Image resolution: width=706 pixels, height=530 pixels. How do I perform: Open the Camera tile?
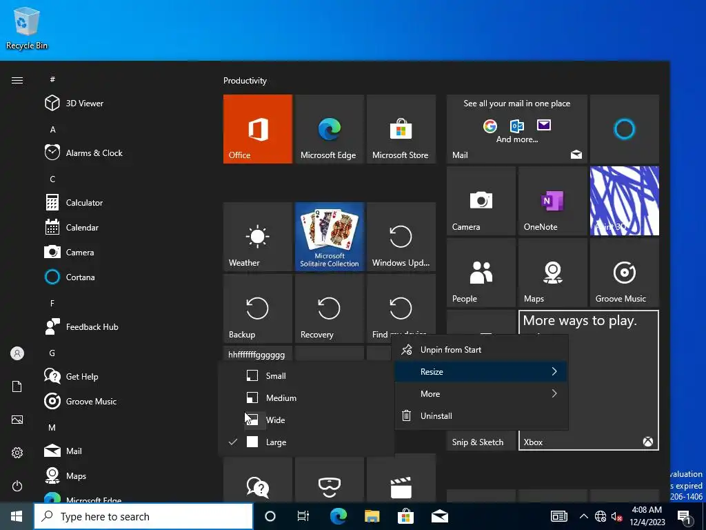(481, 201)
